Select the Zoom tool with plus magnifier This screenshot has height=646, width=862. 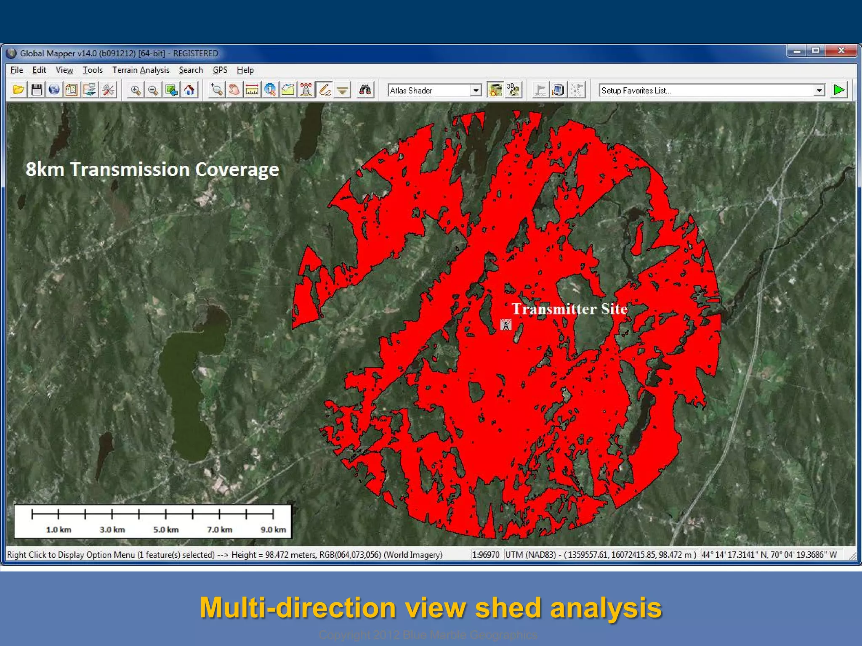pyautogui.click(x=217, y=90)
